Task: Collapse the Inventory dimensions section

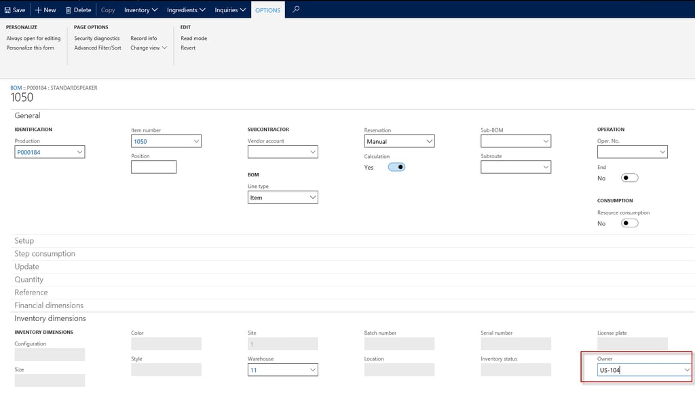Action: coord(50,318)
